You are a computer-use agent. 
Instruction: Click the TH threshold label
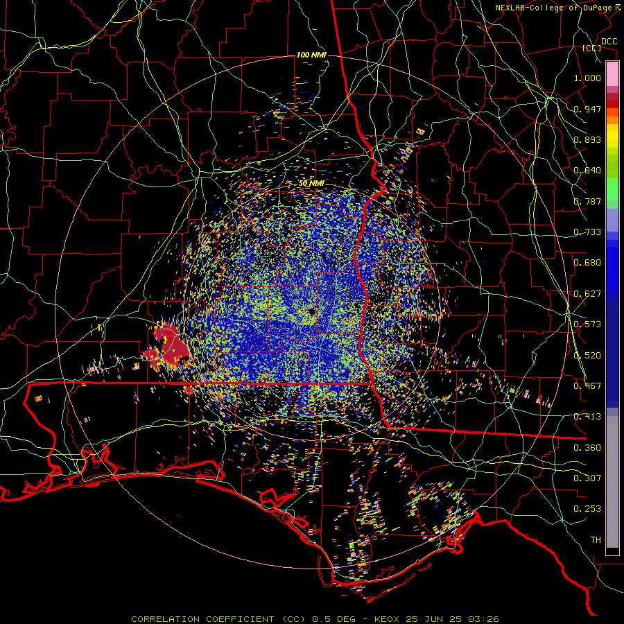pos(596,540)
